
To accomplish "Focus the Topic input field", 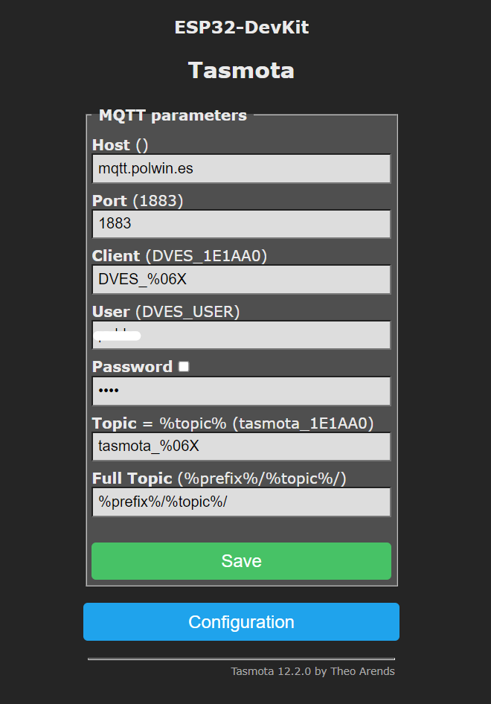I will point(241,447).
